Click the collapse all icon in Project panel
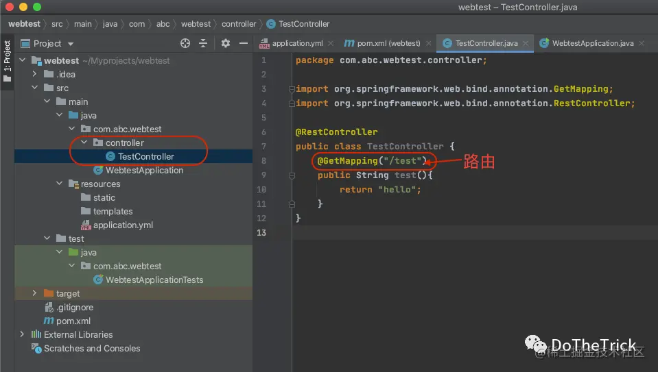This screenshot has height=372, width=658. [203, 43]
